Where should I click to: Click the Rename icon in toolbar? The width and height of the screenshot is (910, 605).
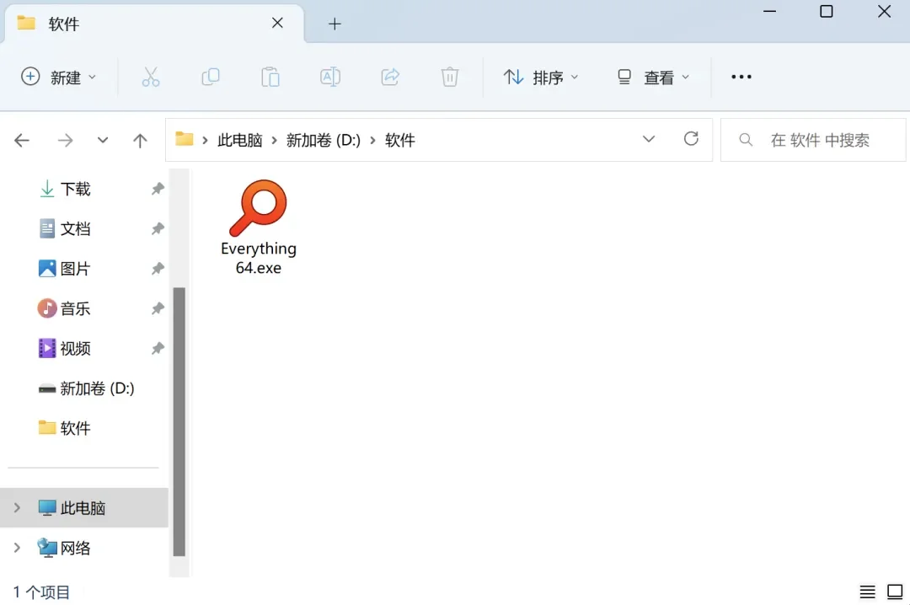click(x=329, y=77)
